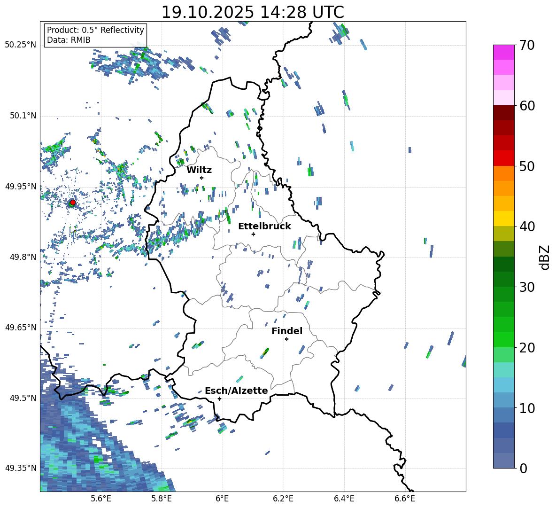The width and height of the screenshot is (556, 508).
Task: Click the Ettelbruck cross marker
Action: pyautogui.click(x=253, y=234)
